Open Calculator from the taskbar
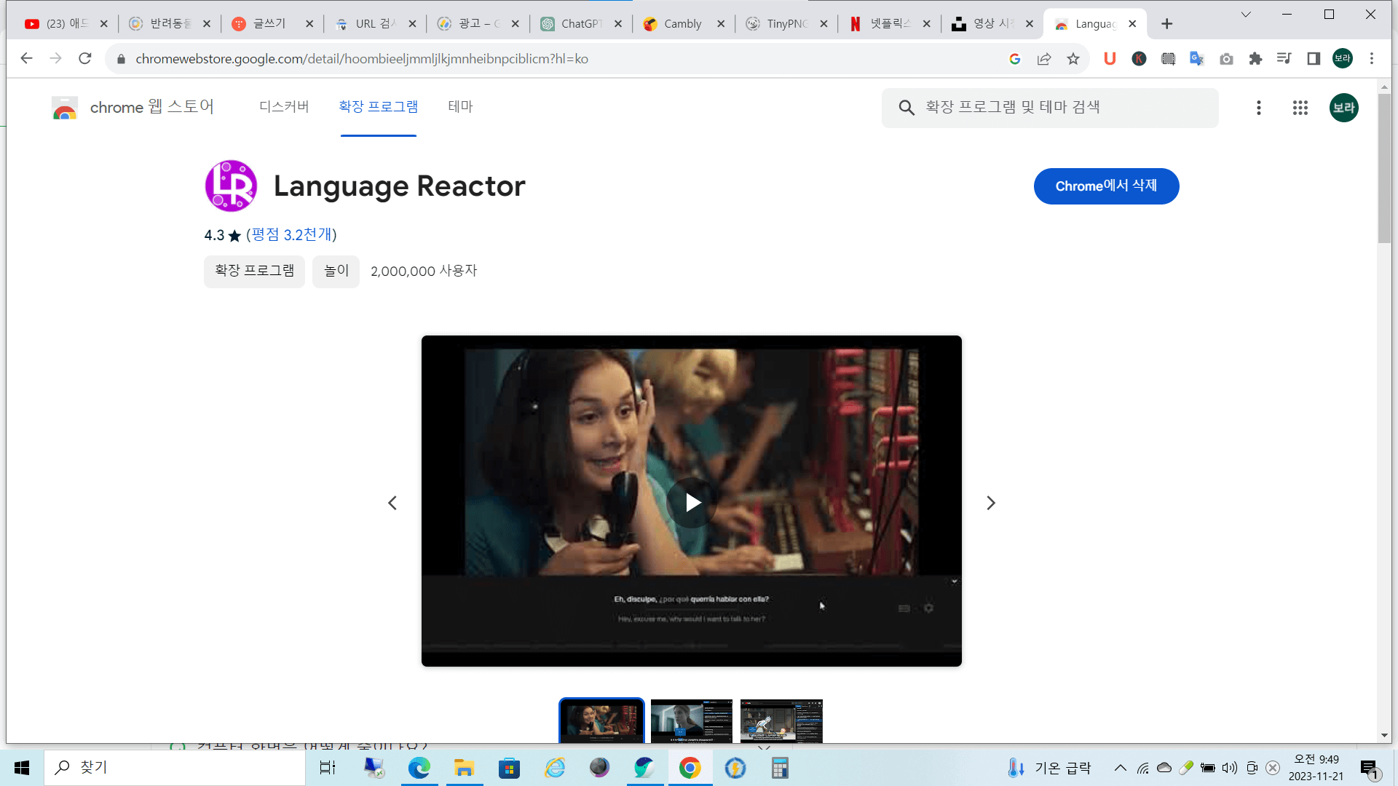Viewport: 1398px width, 786px height. coord(780,768)
